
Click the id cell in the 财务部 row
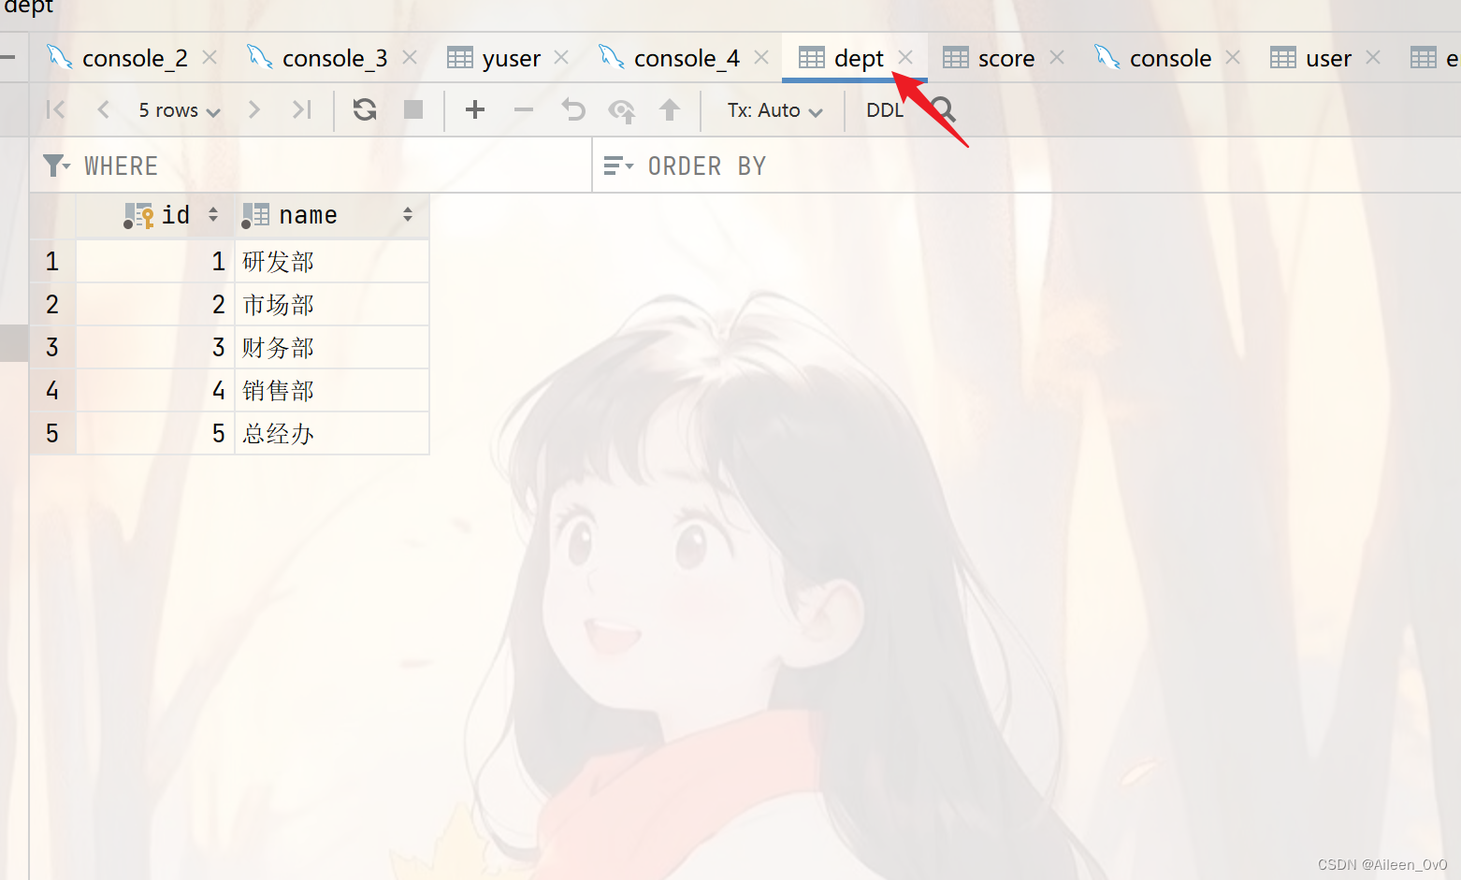pyautogui.click(x=155, y=348)
